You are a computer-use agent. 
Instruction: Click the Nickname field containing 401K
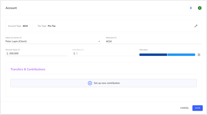click(x=154, y=42)
